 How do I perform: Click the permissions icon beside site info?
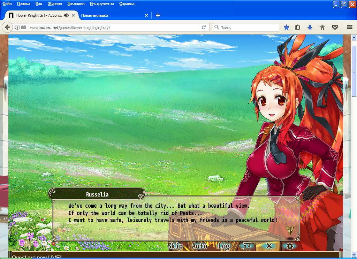24,27
